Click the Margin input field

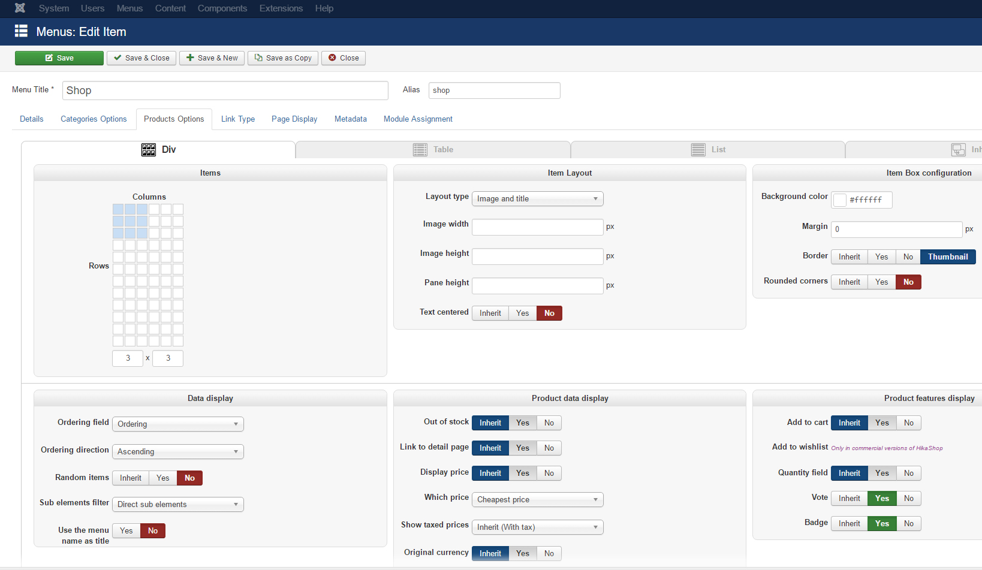[x=897, y=230]
